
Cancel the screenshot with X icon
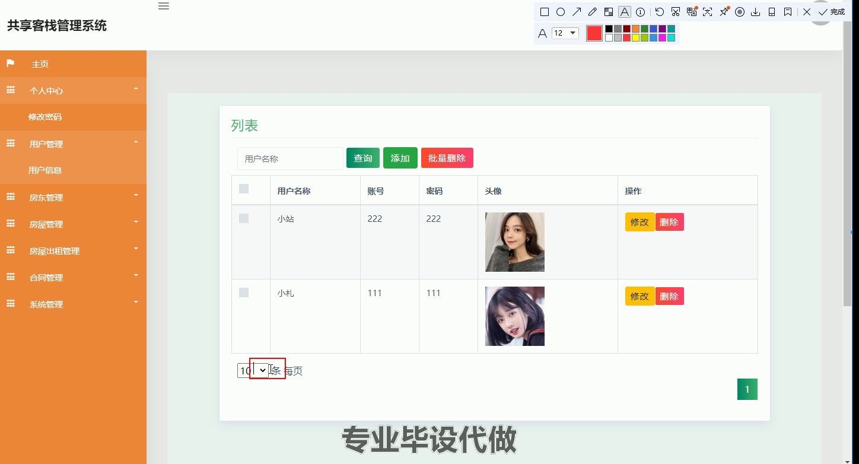click(807, 12)
